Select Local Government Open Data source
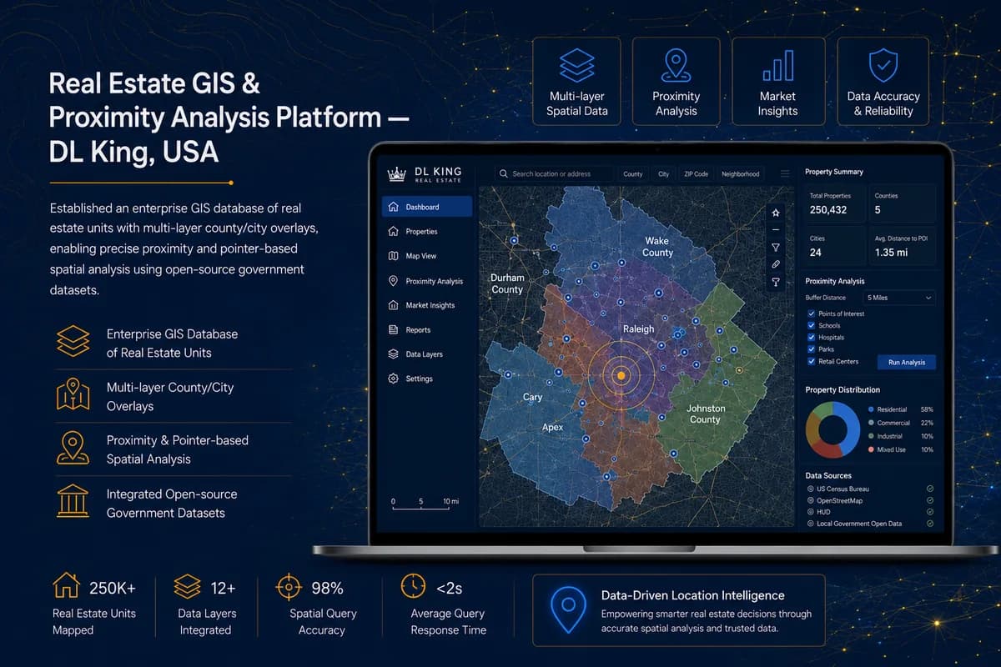 point(854,524)
